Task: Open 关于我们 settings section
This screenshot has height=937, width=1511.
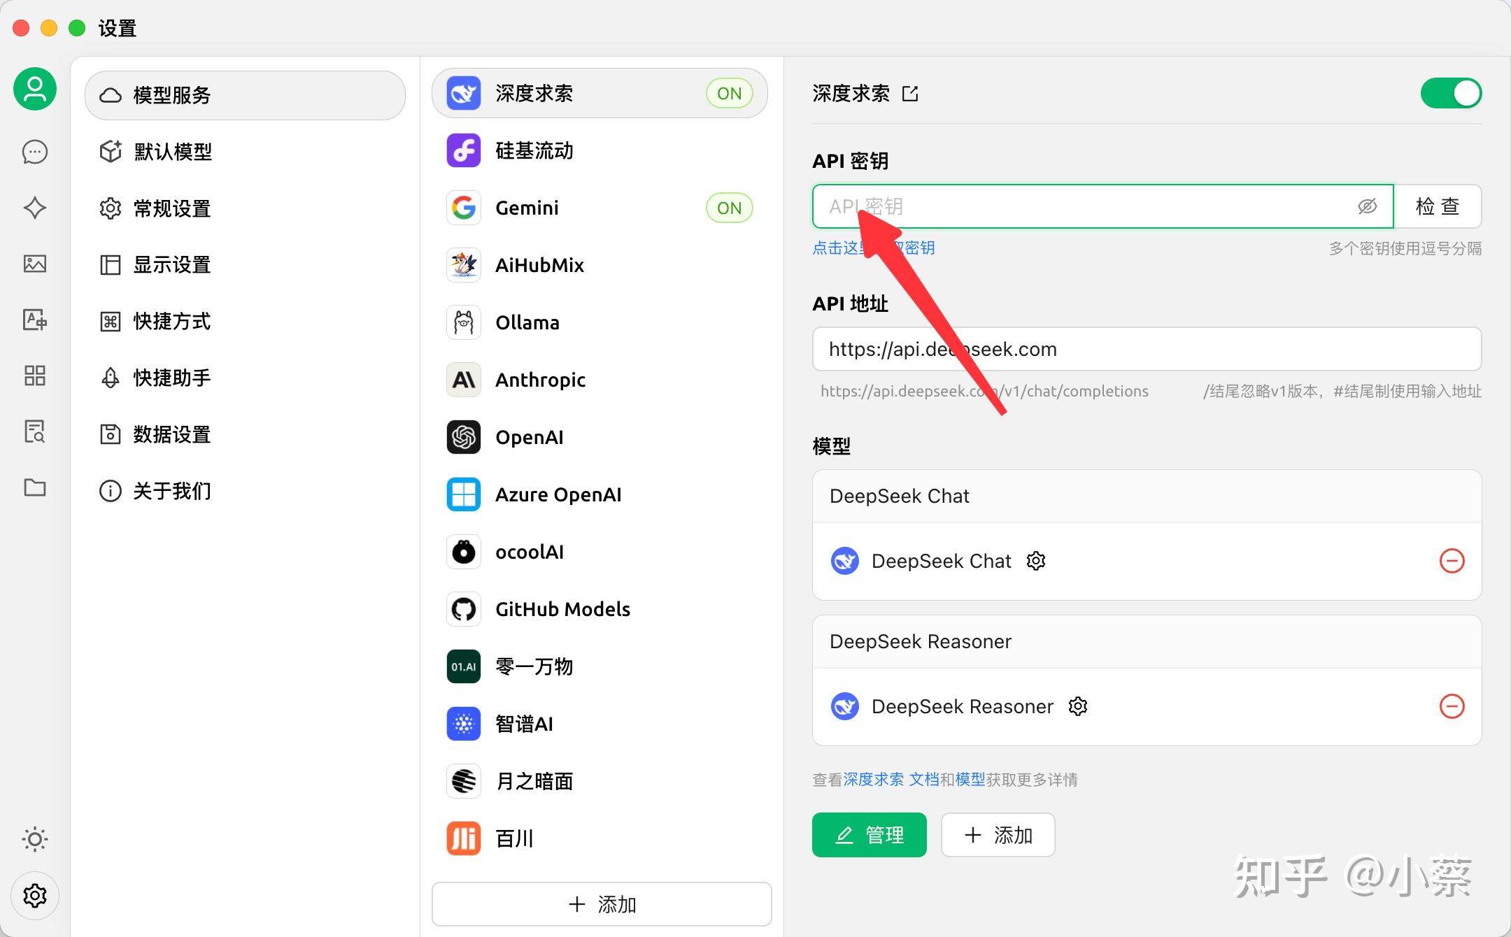Action: tap(245, 491)
